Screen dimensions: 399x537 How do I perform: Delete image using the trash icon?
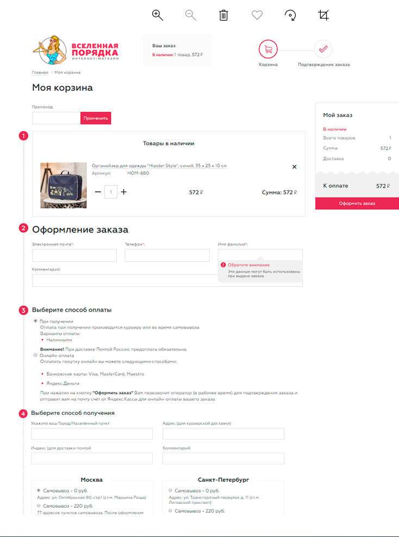223,15
